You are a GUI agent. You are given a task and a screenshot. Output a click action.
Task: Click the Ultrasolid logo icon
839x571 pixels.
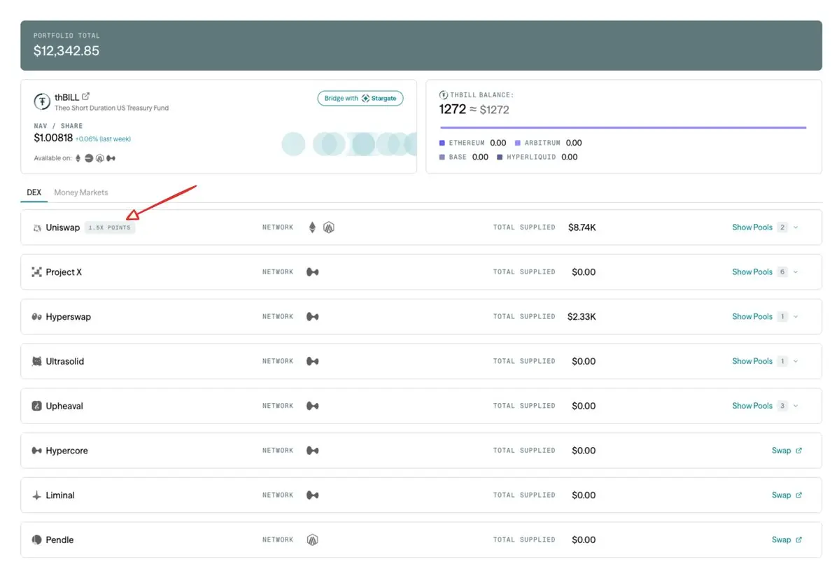[x=36, y=361]
